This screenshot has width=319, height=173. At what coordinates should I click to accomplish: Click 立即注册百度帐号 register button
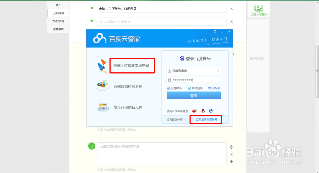point(206,119)
